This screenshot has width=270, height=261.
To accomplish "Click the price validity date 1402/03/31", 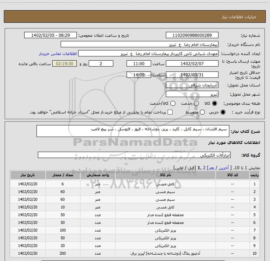I will pos(192,75).
